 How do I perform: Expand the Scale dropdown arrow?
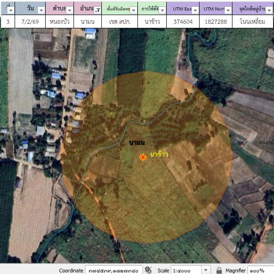[206, 270]
